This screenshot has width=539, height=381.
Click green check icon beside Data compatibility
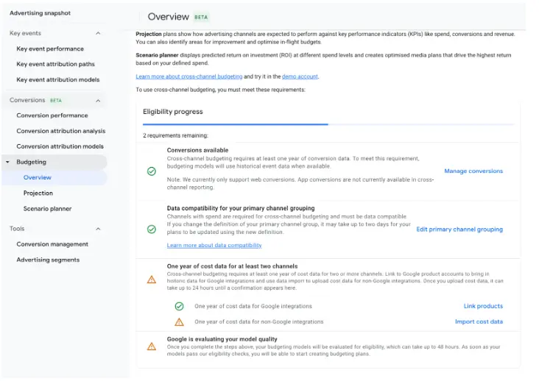pos(152,229)
